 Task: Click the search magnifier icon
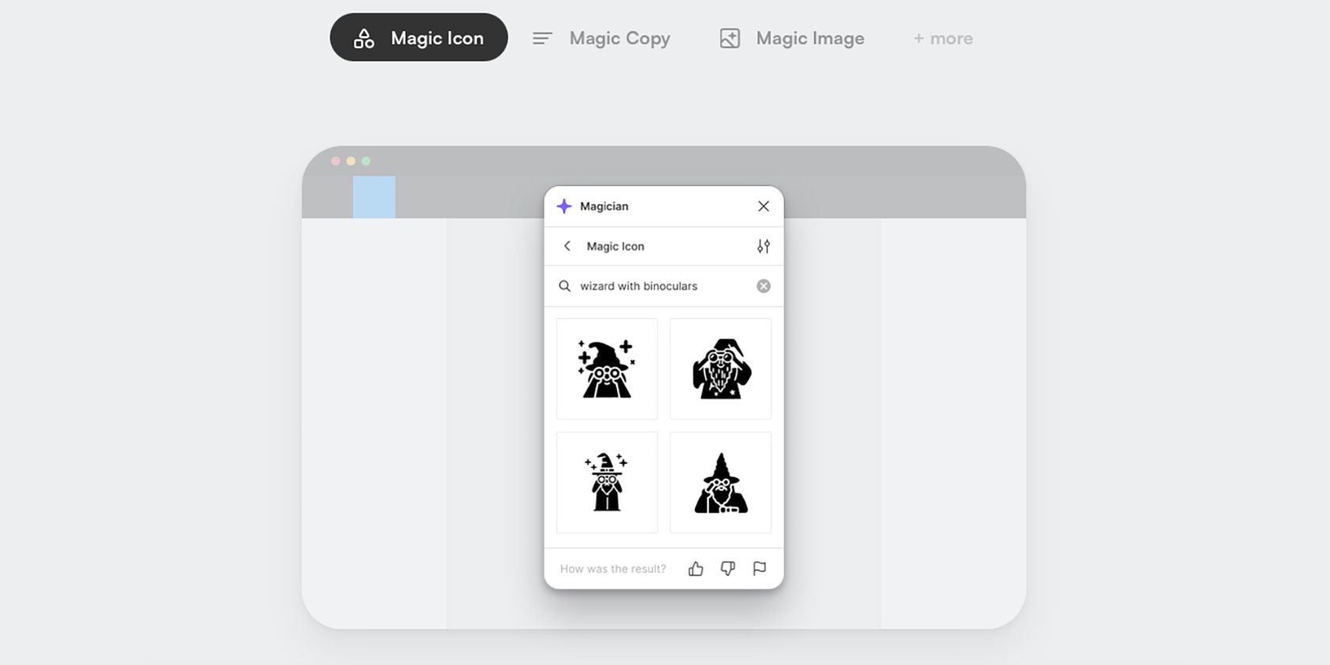[564, 286]
